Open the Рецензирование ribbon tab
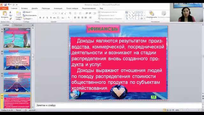The width and height of the screenshot is (204, 115). coord(89,8)
